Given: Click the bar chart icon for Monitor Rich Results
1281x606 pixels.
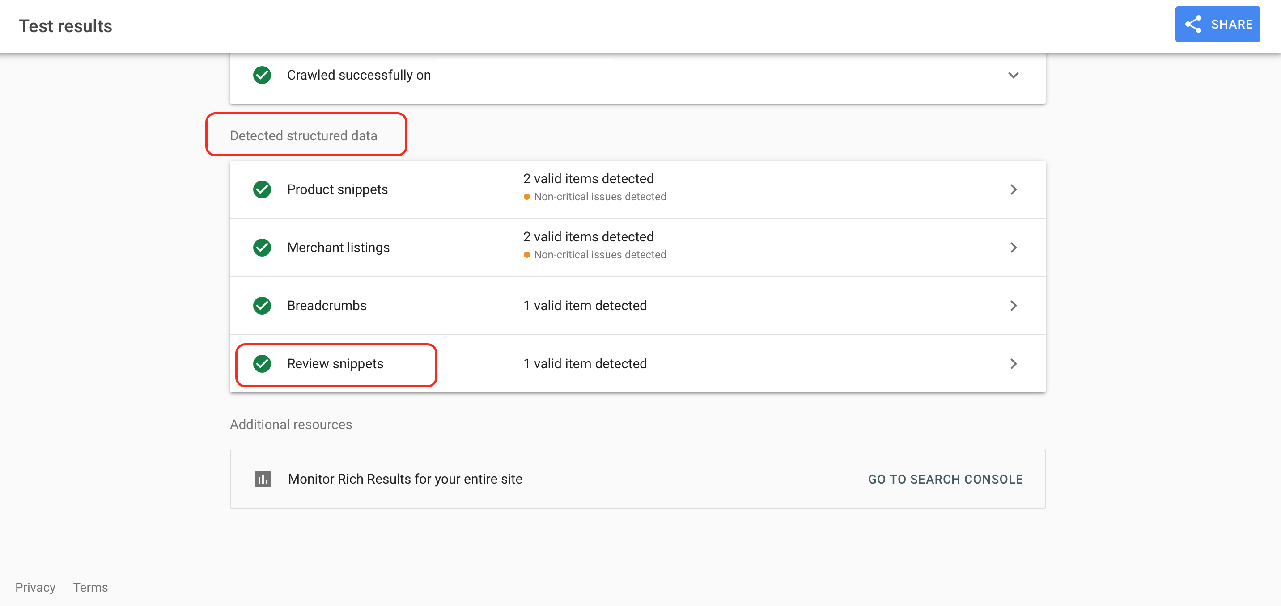Looking at the screenshot, I should (x=263, y=479).
